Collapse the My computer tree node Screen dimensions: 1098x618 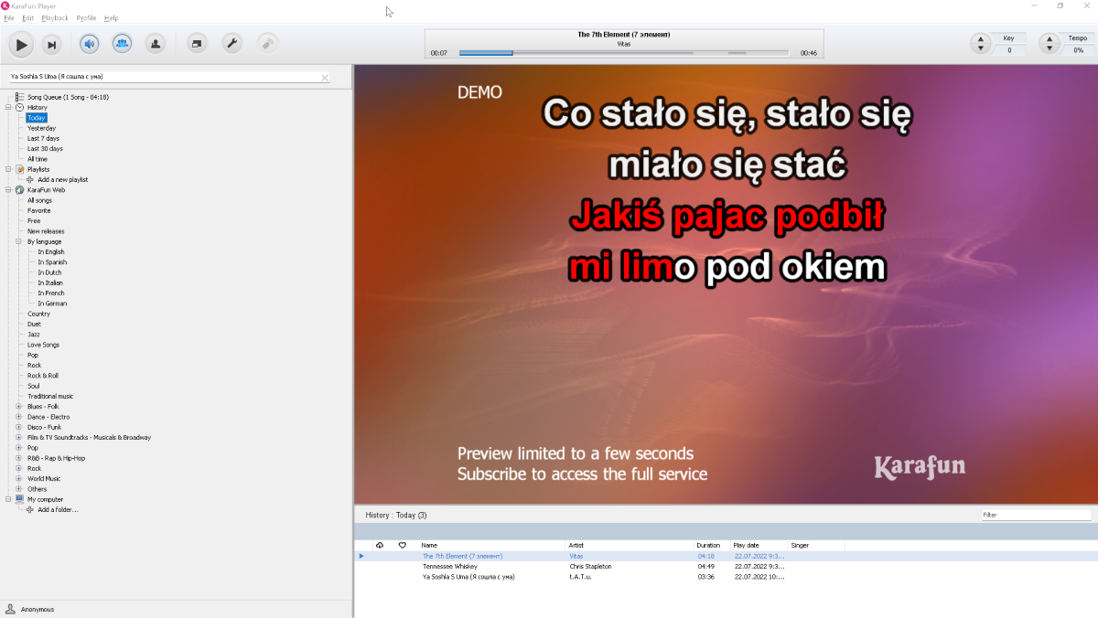(x=8, y=499)
